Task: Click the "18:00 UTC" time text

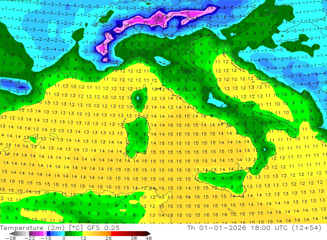Action: [x=269, y=228]
